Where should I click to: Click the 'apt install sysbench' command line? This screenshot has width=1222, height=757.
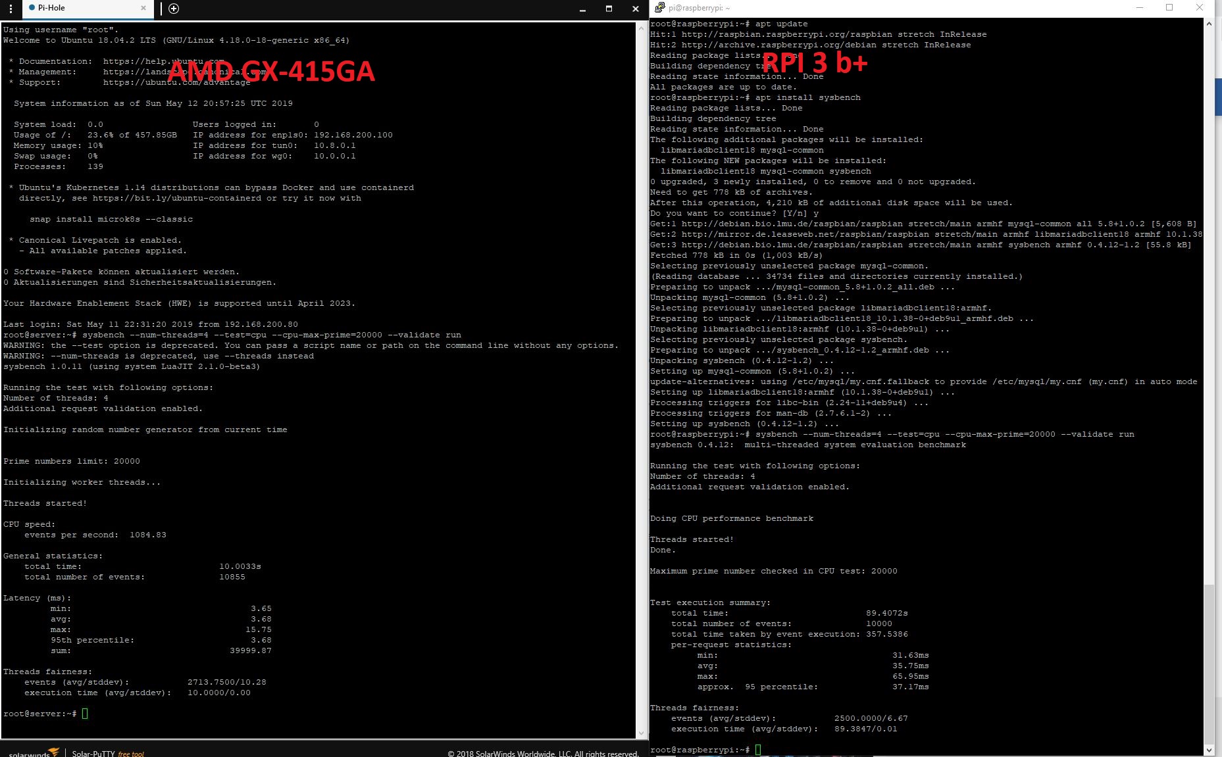pyautogui.click(x=755, y=97)
